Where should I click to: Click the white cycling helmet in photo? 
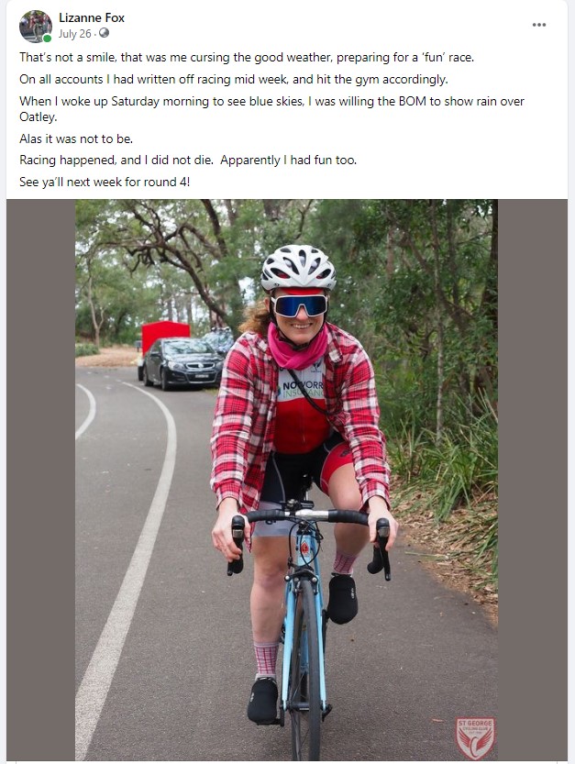point(298,267)
